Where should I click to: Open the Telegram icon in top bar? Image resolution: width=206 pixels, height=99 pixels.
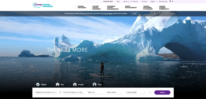173,1
